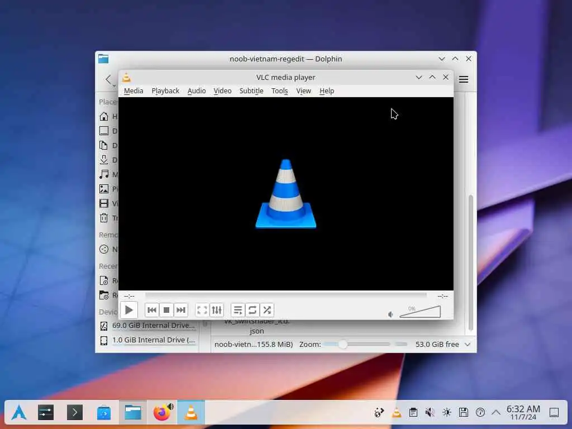Stop playback in VLC
Screen dimensions: 572x429
166,310
